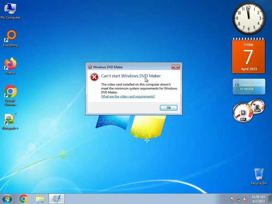Open the Recycle Bin

coord(259,176)
